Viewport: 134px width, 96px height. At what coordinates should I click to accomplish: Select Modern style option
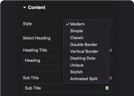(77, 24)
